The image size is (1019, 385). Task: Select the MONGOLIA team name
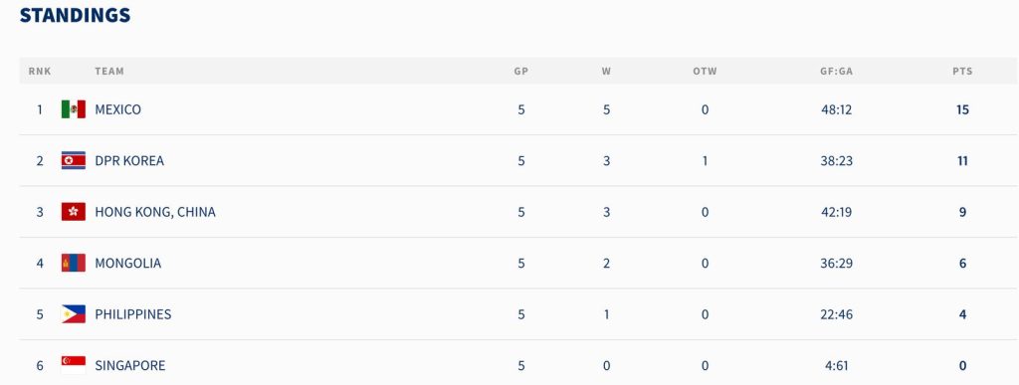128,264
